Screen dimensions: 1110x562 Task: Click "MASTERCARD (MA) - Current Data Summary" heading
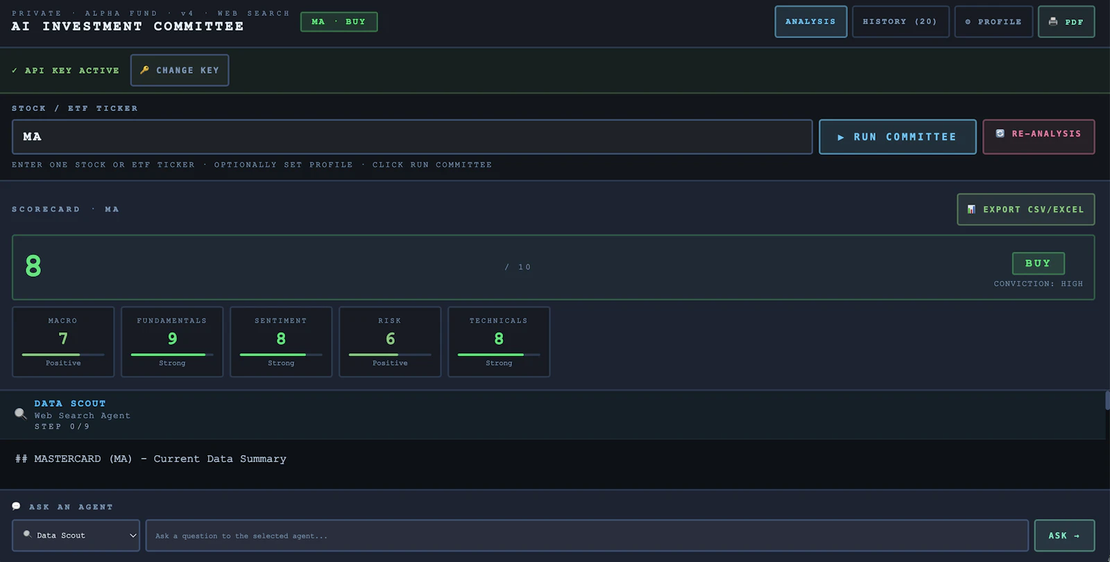pyautogui.click(x=160, y=459)
